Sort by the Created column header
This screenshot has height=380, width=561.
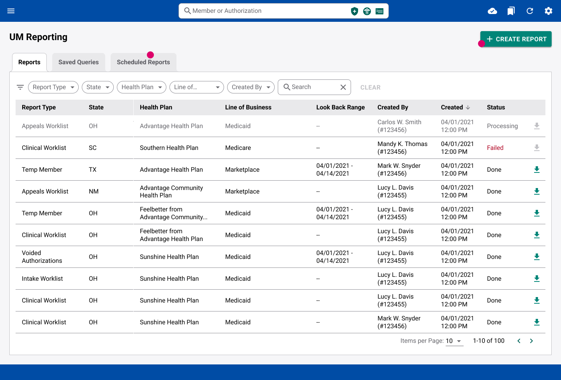click(x=455, y=107)
